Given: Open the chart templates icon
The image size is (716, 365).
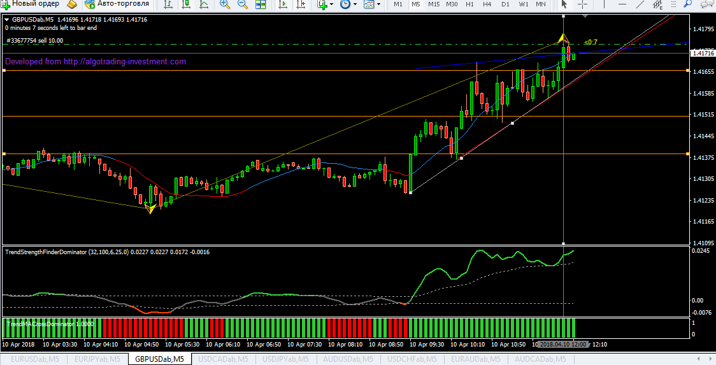Looking at the screenshot, I should (368, 4).
